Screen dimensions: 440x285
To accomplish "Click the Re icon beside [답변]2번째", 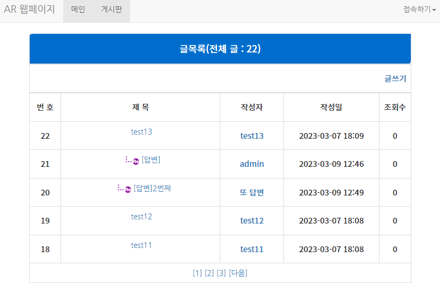I will pos(128,190).
